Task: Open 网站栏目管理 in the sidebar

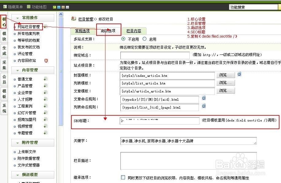Action: pyautogui.click(x=28, y=27)
